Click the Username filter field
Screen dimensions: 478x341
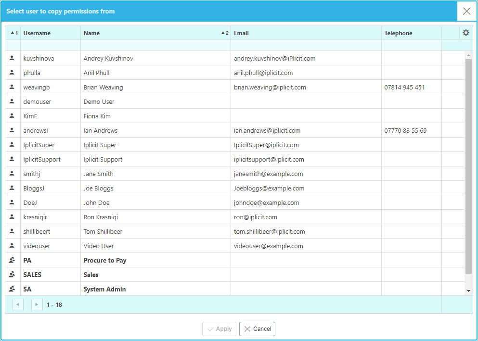tap(50, 45)
